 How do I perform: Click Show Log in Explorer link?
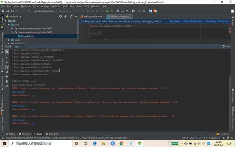point(217,21)
